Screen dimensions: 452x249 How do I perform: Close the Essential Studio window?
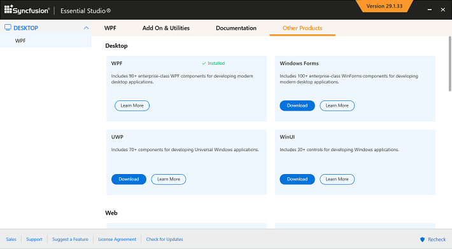443,10
